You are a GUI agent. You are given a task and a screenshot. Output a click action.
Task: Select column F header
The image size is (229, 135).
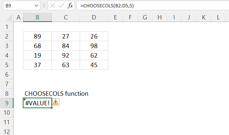click(130, 18)
